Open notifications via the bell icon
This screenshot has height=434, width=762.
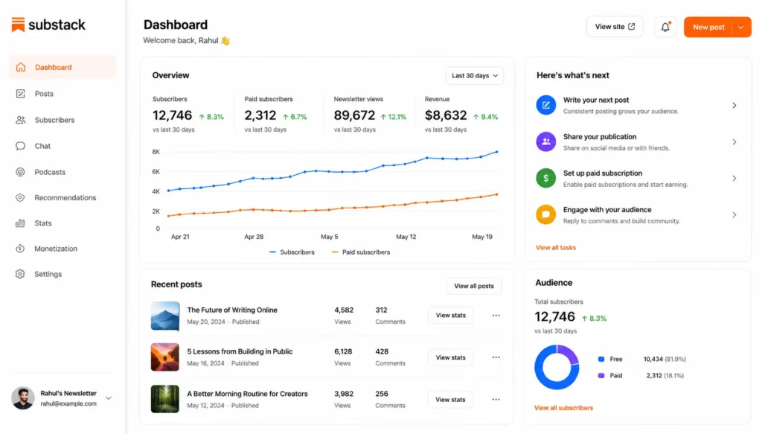point(665,27)
